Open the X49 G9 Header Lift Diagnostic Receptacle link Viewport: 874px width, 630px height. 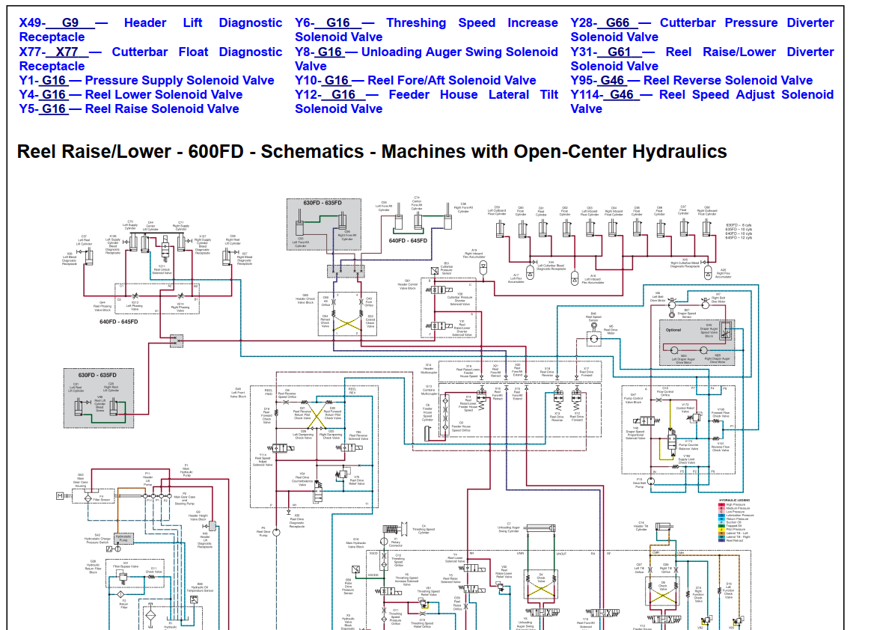pyautogui.click(x=150, y=30)
